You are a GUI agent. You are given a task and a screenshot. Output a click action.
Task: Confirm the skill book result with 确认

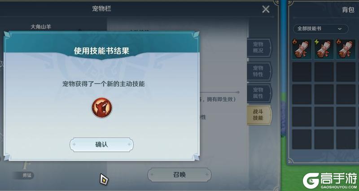click(101, 144)
